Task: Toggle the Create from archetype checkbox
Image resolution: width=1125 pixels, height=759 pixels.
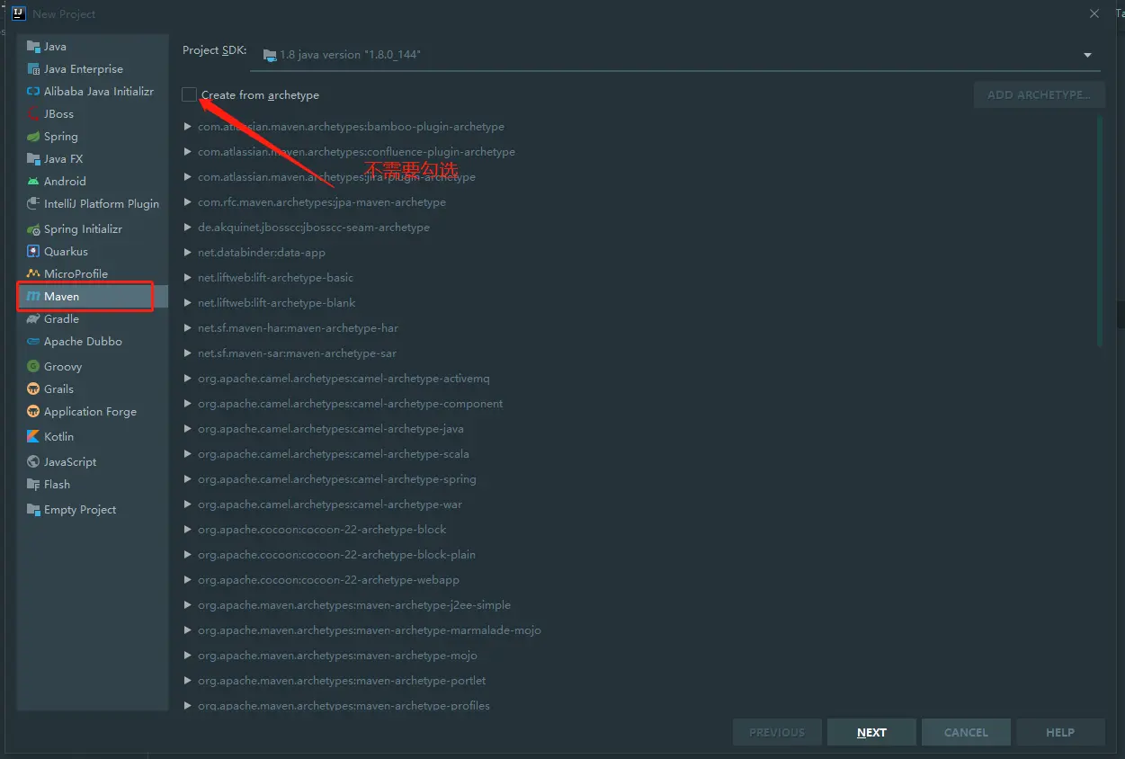Action: tap(189, 94)
